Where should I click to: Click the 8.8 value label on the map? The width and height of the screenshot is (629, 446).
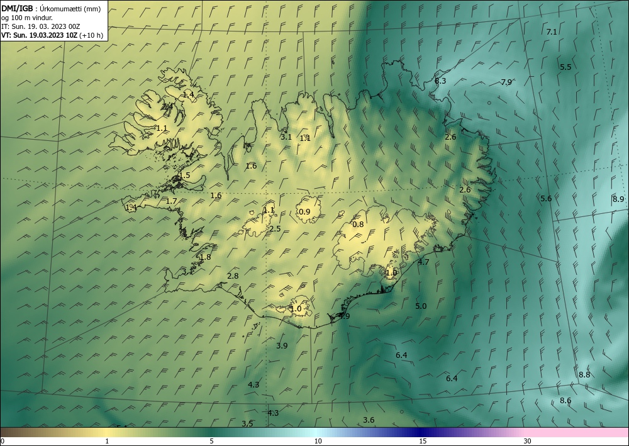[584, 375]
